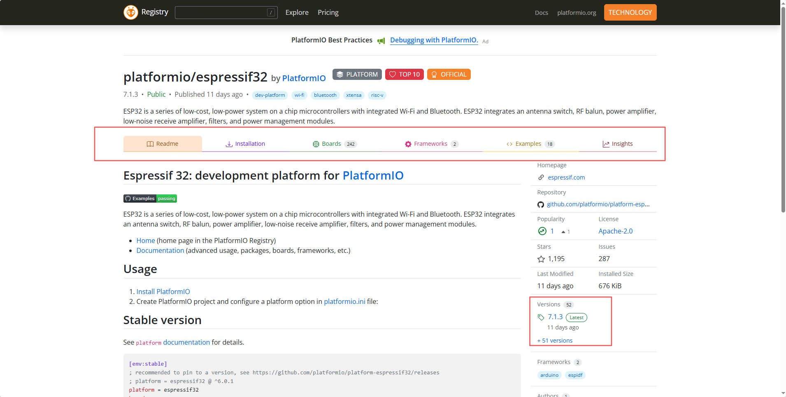786x397 pixels.
Task: Click the PlatformIO link in Readme heading
Action: coord(373,175)
